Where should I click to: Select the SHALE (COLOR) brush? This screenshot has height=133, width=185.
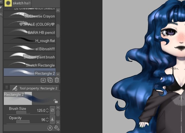pos(30,23)
